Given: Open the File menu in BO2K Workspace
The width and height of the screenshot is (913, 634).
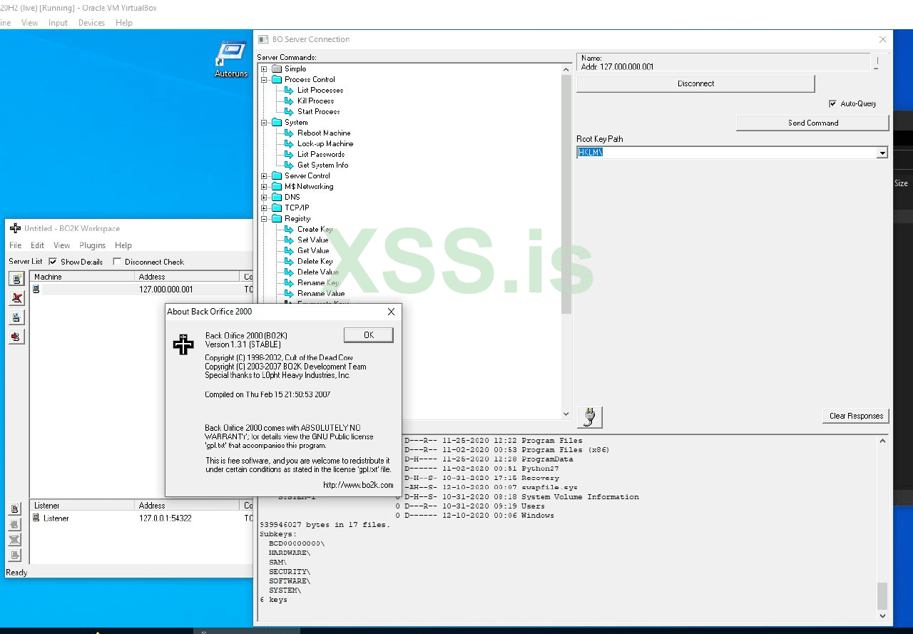Looking at the screenshot, I should tap(15, 245).
